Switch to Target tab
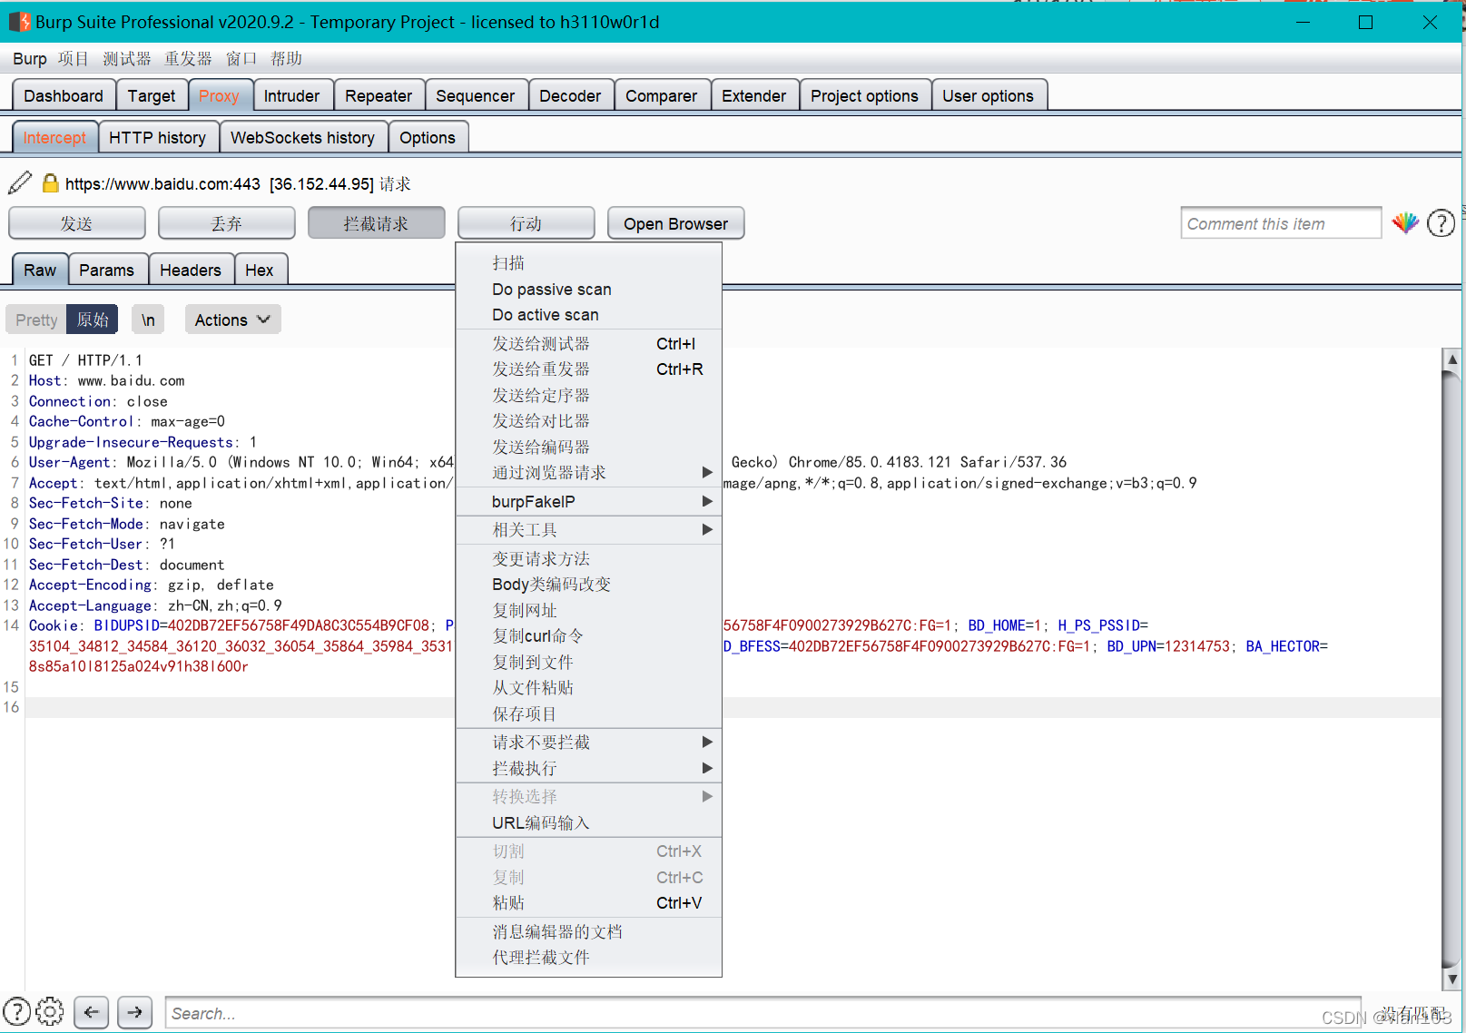The image size is (1466, 1033). (x=152, y=95)
